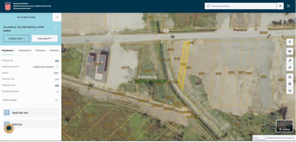Open the Posjedovni list 934 link

pos(57,85)
